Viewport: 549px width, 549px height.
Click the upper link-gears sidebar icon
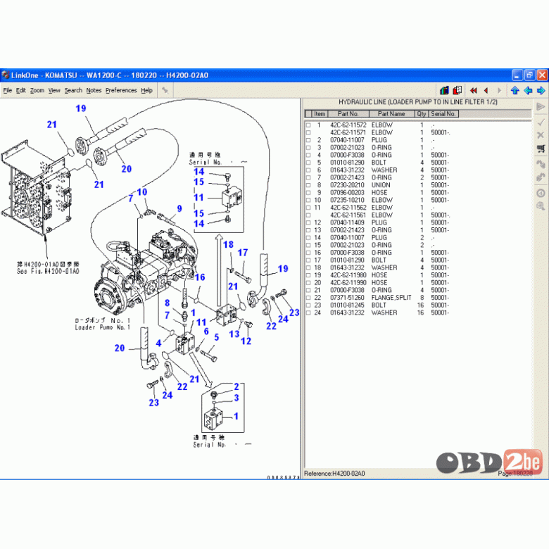[541, 163]
